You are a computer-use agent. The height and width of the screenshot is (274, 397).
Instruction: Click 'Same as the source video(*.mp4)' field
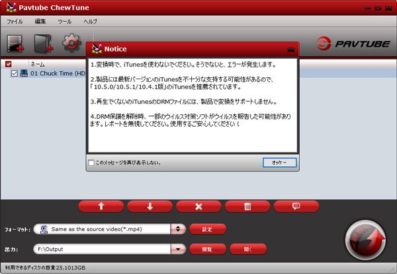(x=102, y=229)
